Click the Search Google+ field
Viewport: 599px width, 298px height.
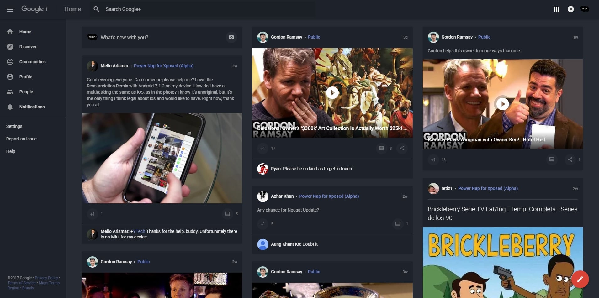pyautogui.click(x=203, y=9)
